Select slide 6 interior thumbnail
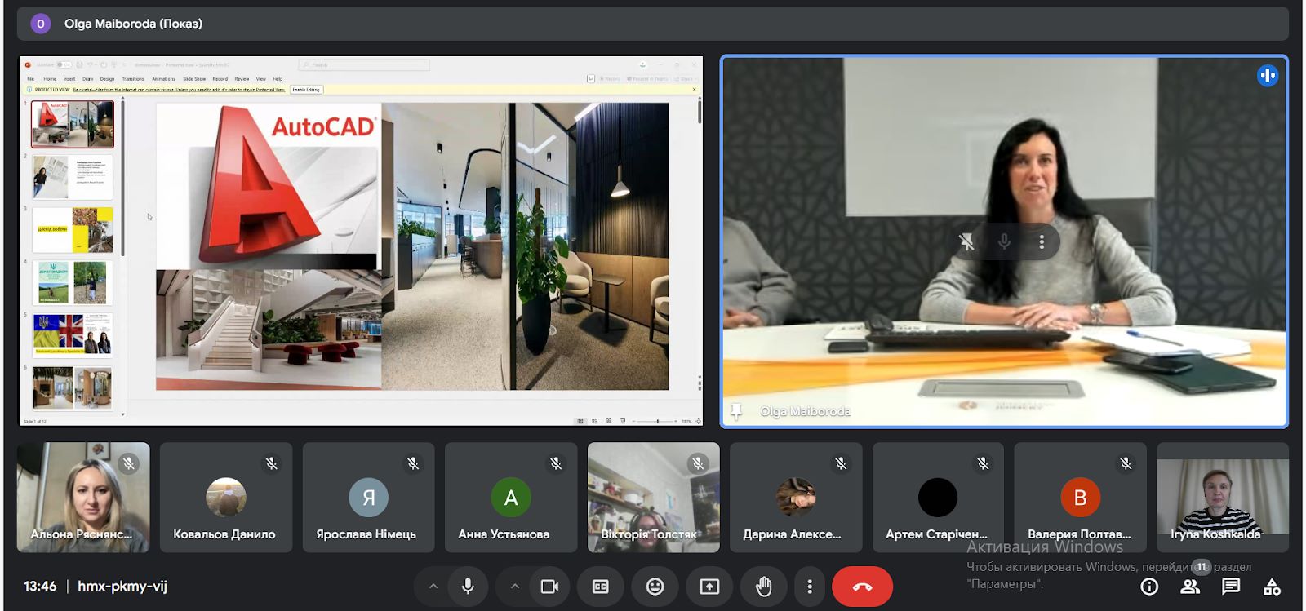The height and width of the screenshot is (611, 1306). tap(73, 387)
